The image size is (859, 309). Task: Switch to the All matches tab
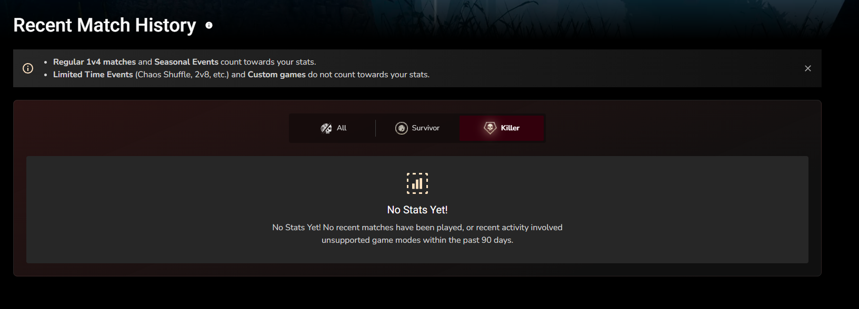click(x=334, y=128)
